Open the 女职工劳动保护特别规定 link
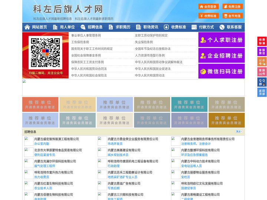This screenshot has width=267, height=200. click(151, 36)
